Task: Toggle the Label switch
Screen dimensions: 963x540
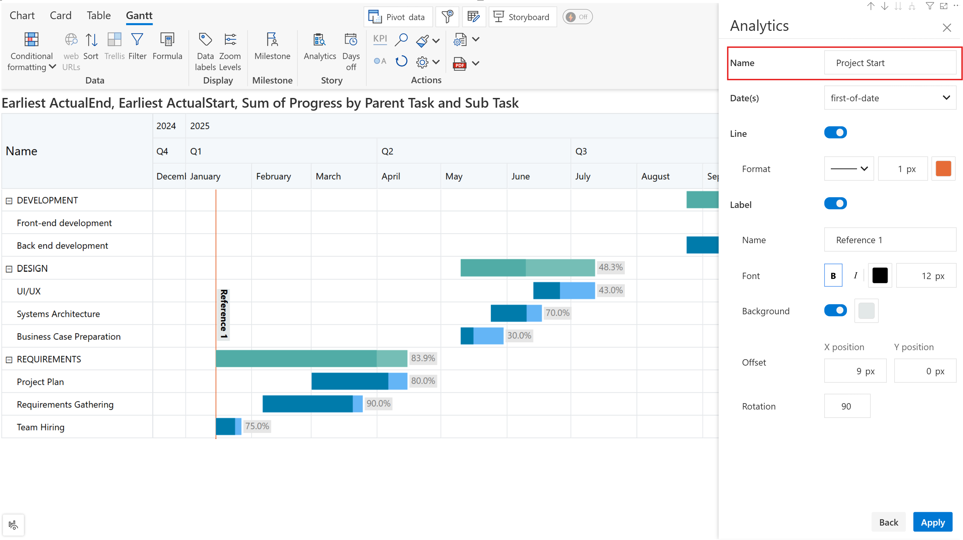Action: pos(835,204)
